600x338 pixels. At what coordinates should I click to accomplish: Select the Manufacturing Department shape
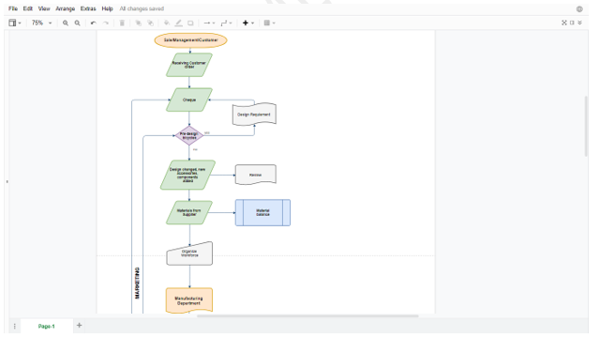pos(189,300)
